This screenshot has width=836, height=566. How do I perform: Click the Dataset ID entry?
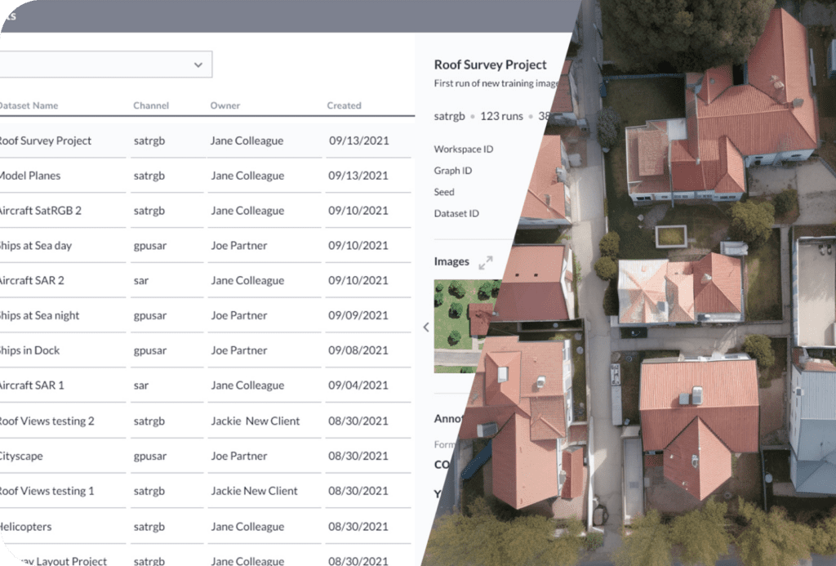click(x=458, y=212)
